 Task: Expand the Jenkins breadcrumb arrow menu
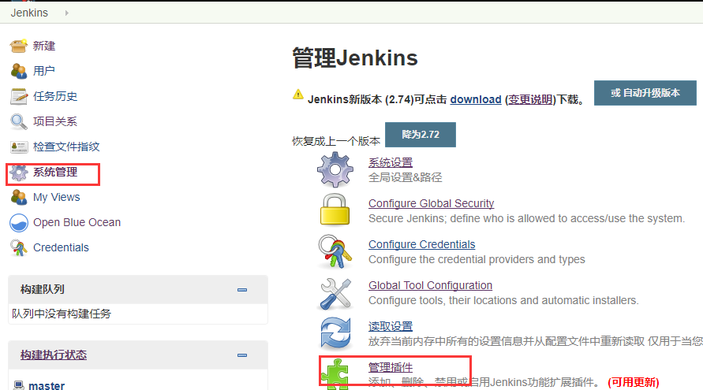click(x=67, y=13)
